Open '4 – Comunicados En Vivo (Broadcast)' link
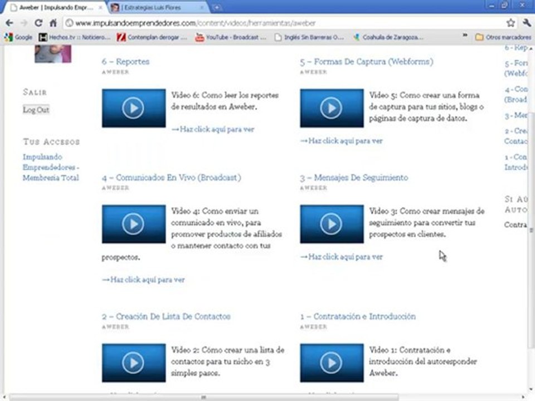Screen dimensions: 535x401 171,178
